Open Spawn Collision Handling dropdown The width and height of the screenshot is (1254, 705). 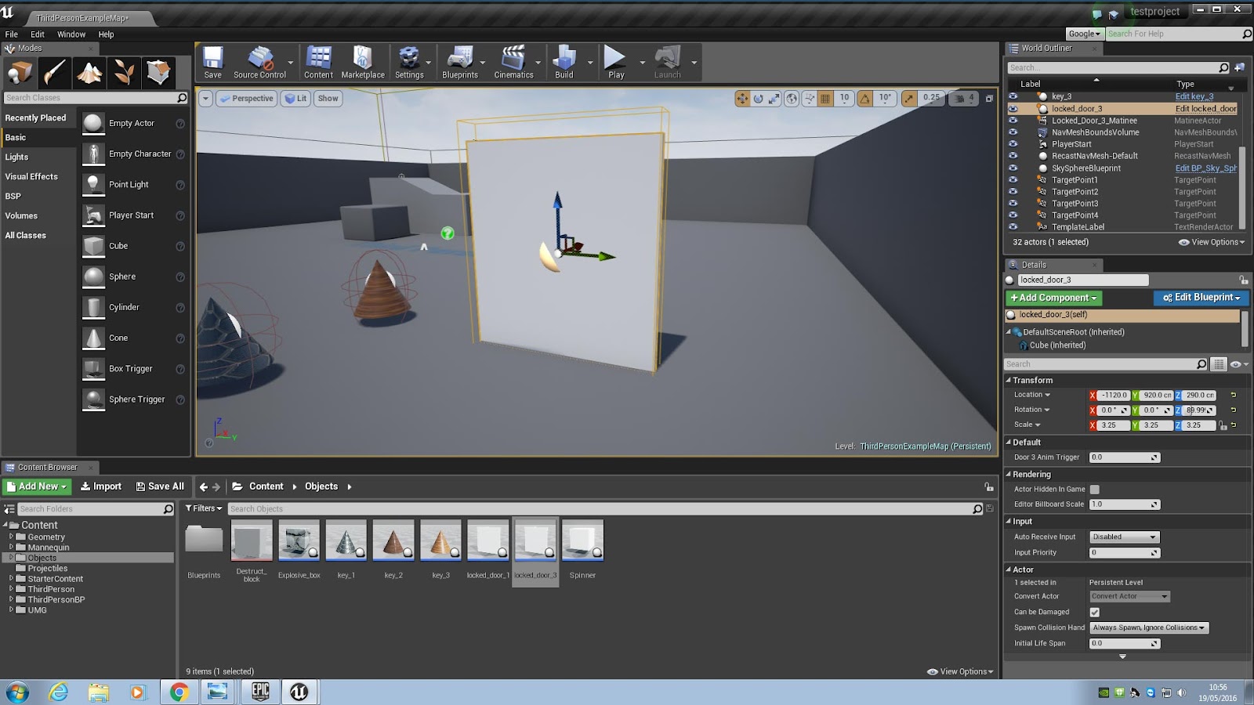1149,627
